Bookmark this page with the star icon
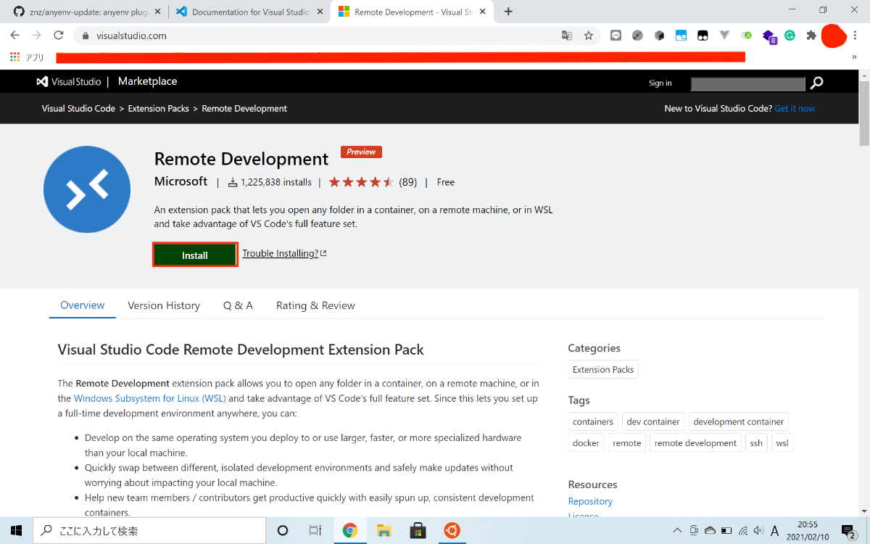The width and height of the screenshot is (870, 544). tap(588, 36)
